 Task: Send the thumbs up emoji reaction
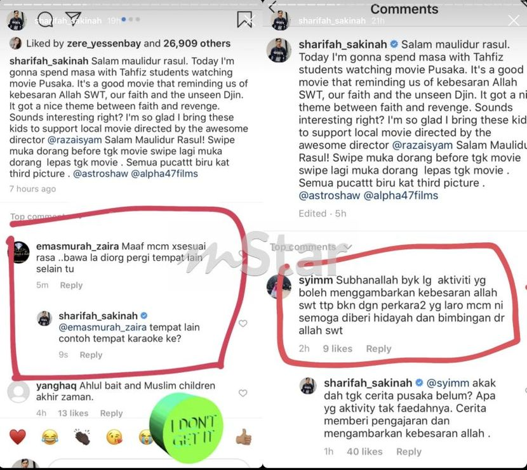[243, 437]
